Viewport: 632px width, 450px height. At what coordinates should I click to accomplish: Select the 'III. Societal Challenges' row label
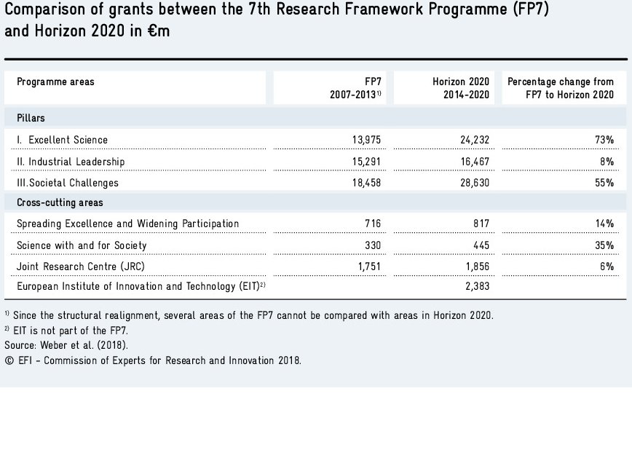[68, 183]
